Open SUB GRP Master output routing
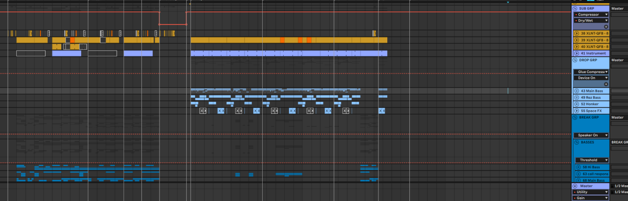 619,8
